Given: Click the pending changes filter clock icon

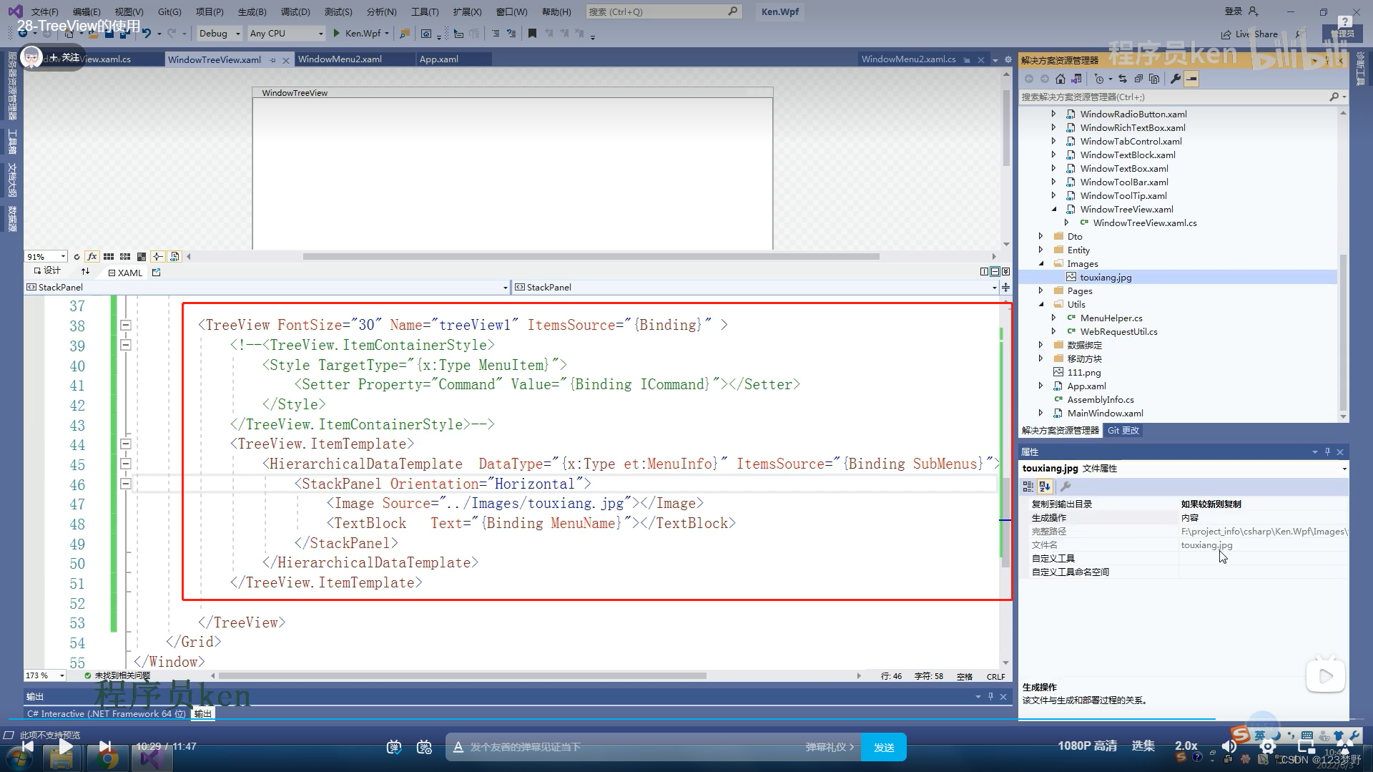Looking at the screenshot, I should [x=1100, y=79].
